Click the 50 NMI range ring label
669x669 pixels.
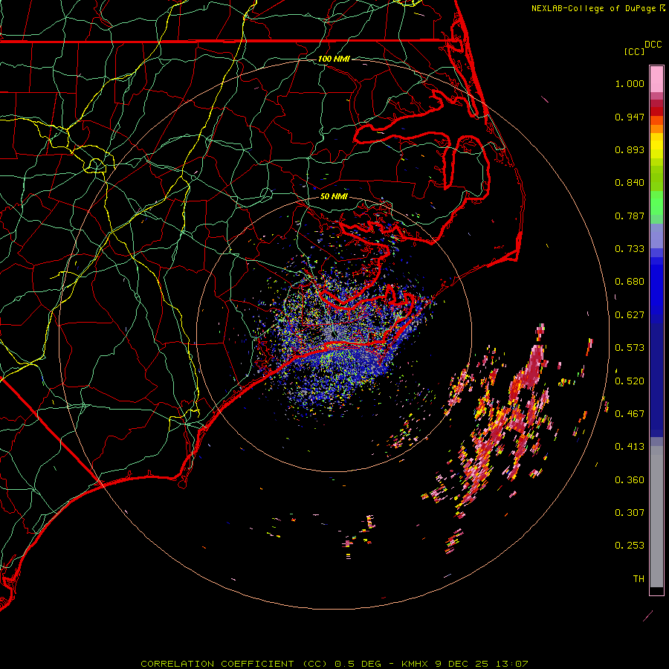pos(334,196)
